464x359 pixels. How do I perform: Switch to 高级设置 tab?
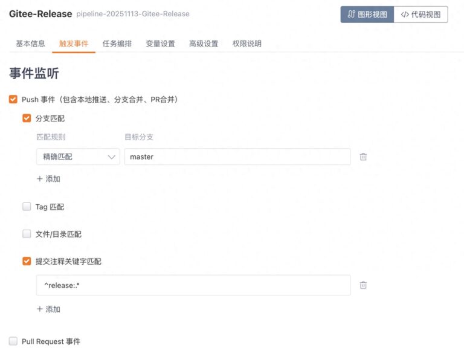coord(204,44)
